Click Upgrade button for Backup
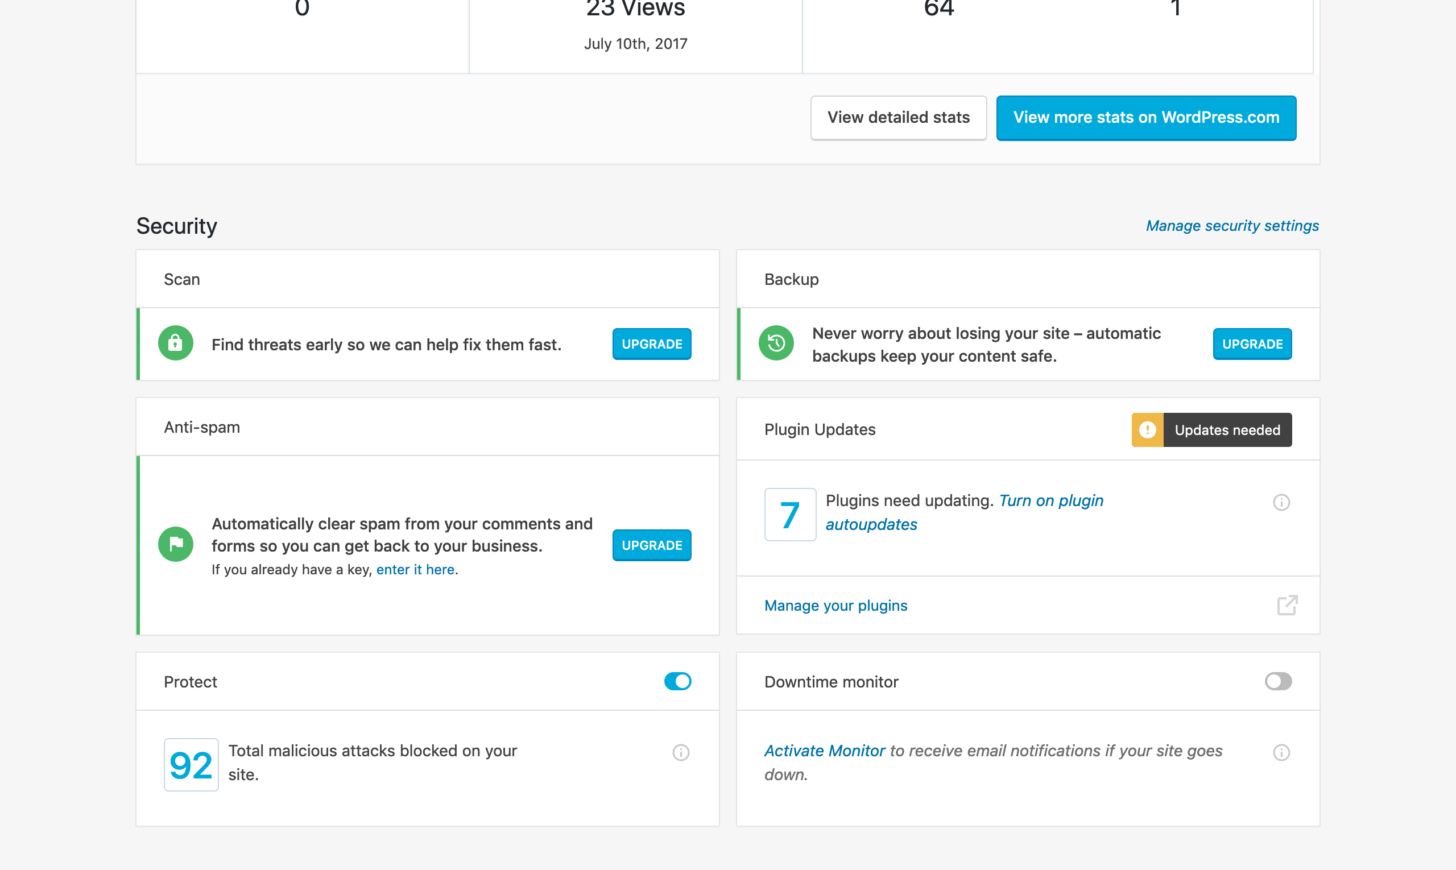This screenshot has height=870, width=1456. pos(1252,344)
